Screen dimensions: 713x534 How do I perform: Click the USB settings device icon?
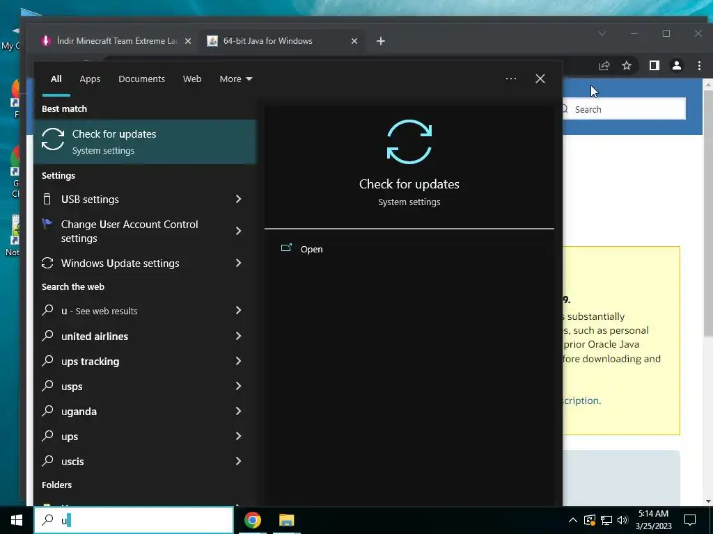pos(47,199)
